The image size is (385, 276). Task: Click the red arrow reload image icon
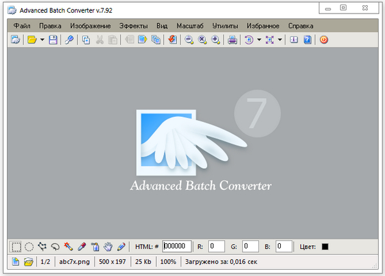(172, 39)
